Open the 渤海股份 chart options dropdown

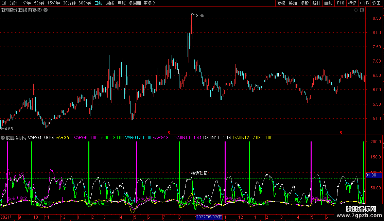coord(46,10)
